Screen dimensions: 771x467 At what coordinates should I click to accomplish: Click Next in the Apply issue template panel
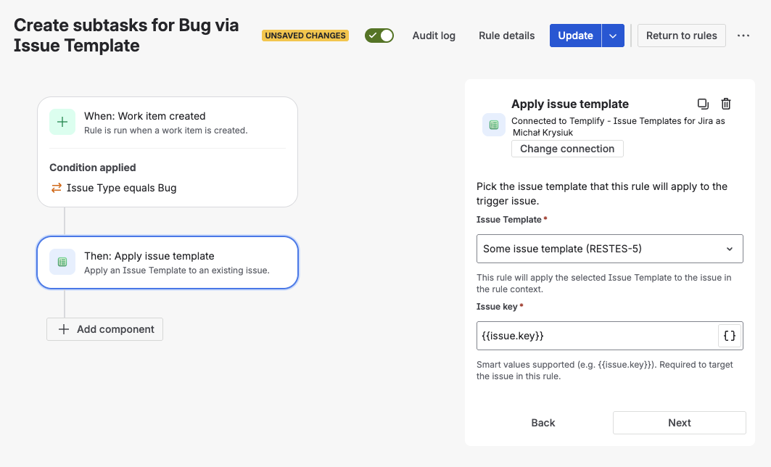point(679,422)
